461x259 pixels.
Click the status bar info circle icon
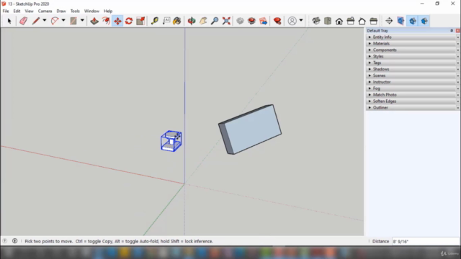(x=14, y=241)
